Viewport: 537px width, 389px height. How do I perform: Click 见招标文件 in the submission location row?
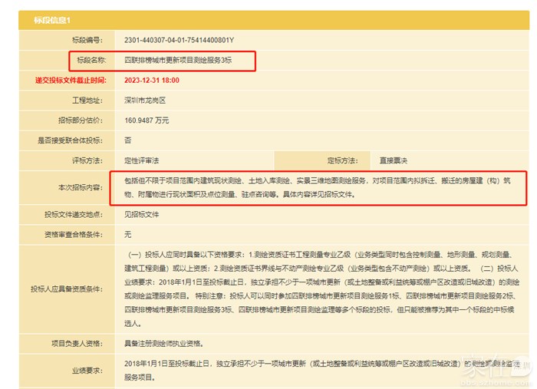pyautogui.click(x=142, y=215)
